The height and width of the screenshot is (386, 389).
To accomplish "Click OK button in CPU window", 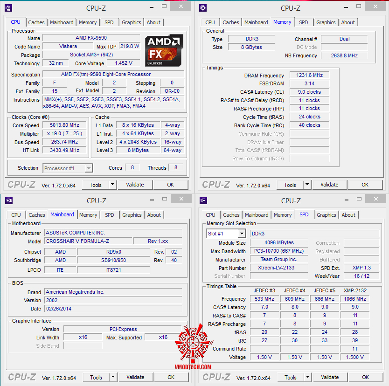I will click(x=170, y=185).
